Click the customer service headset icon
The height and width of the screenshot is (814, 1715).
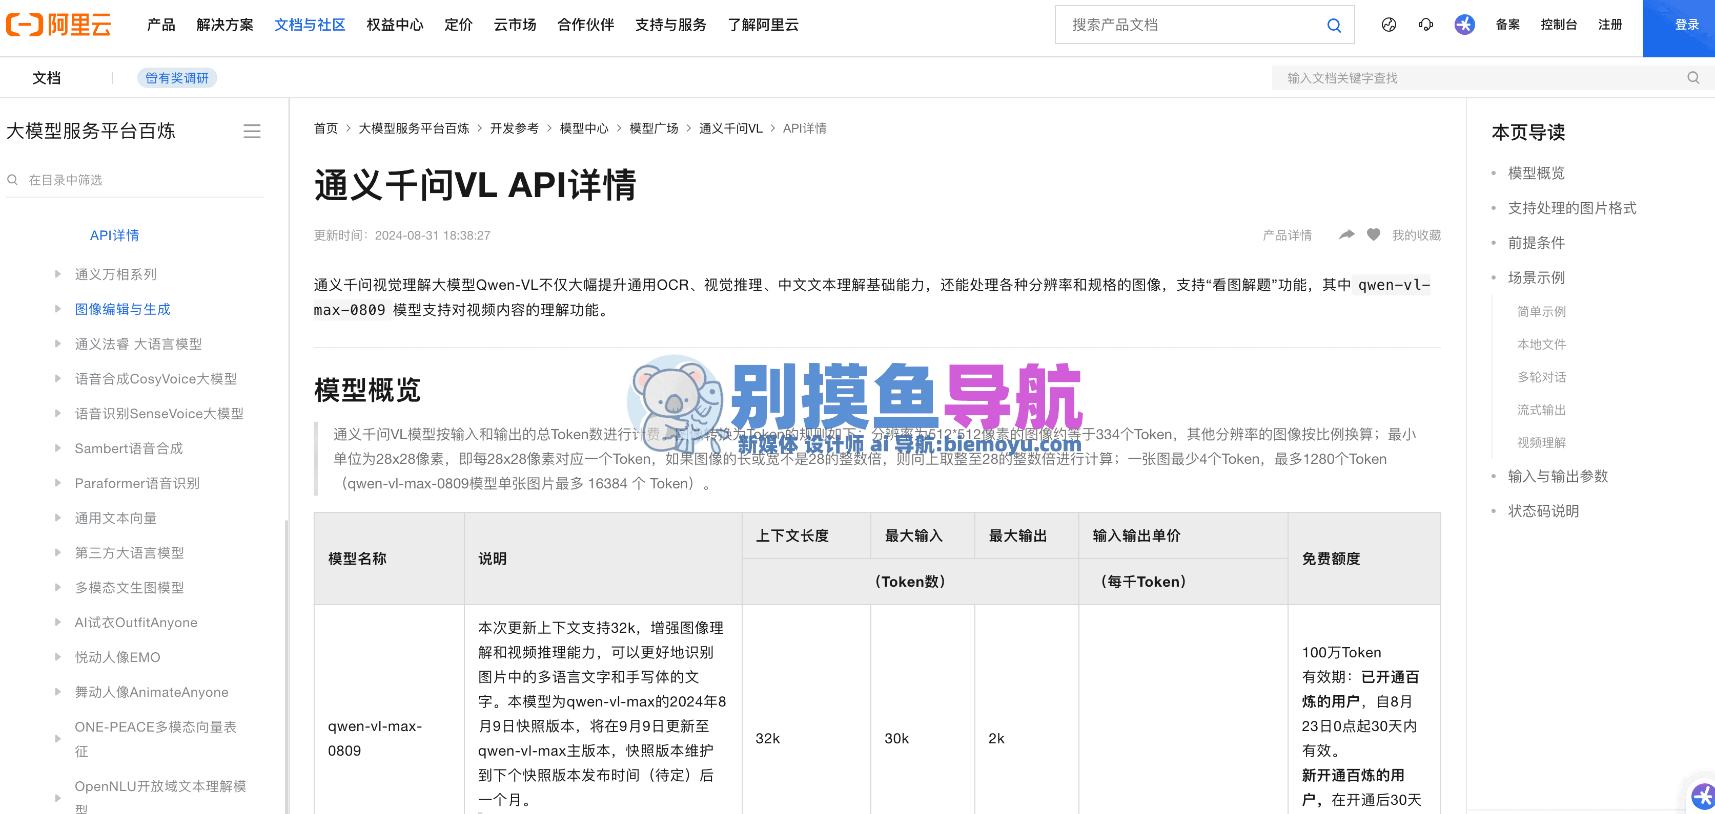[1425, 25]
